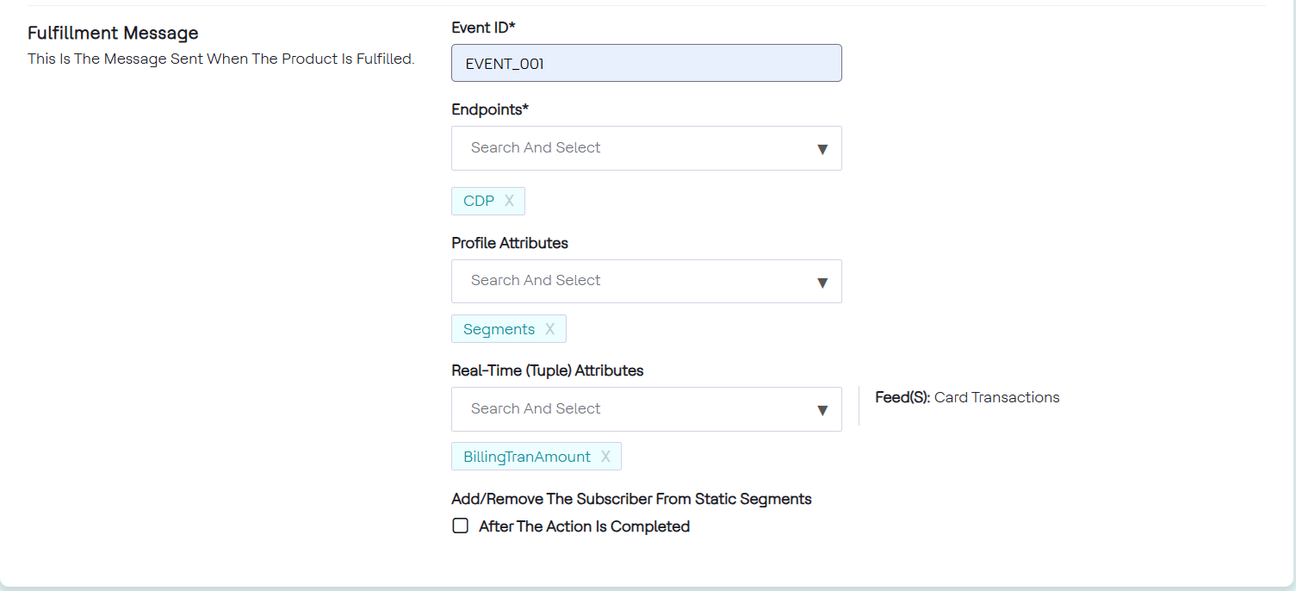Image resolution: width=1296 pixels, height=591 pixels.
Task: Click the Fulfillment Message section heading
Action: tap(113, 33)
